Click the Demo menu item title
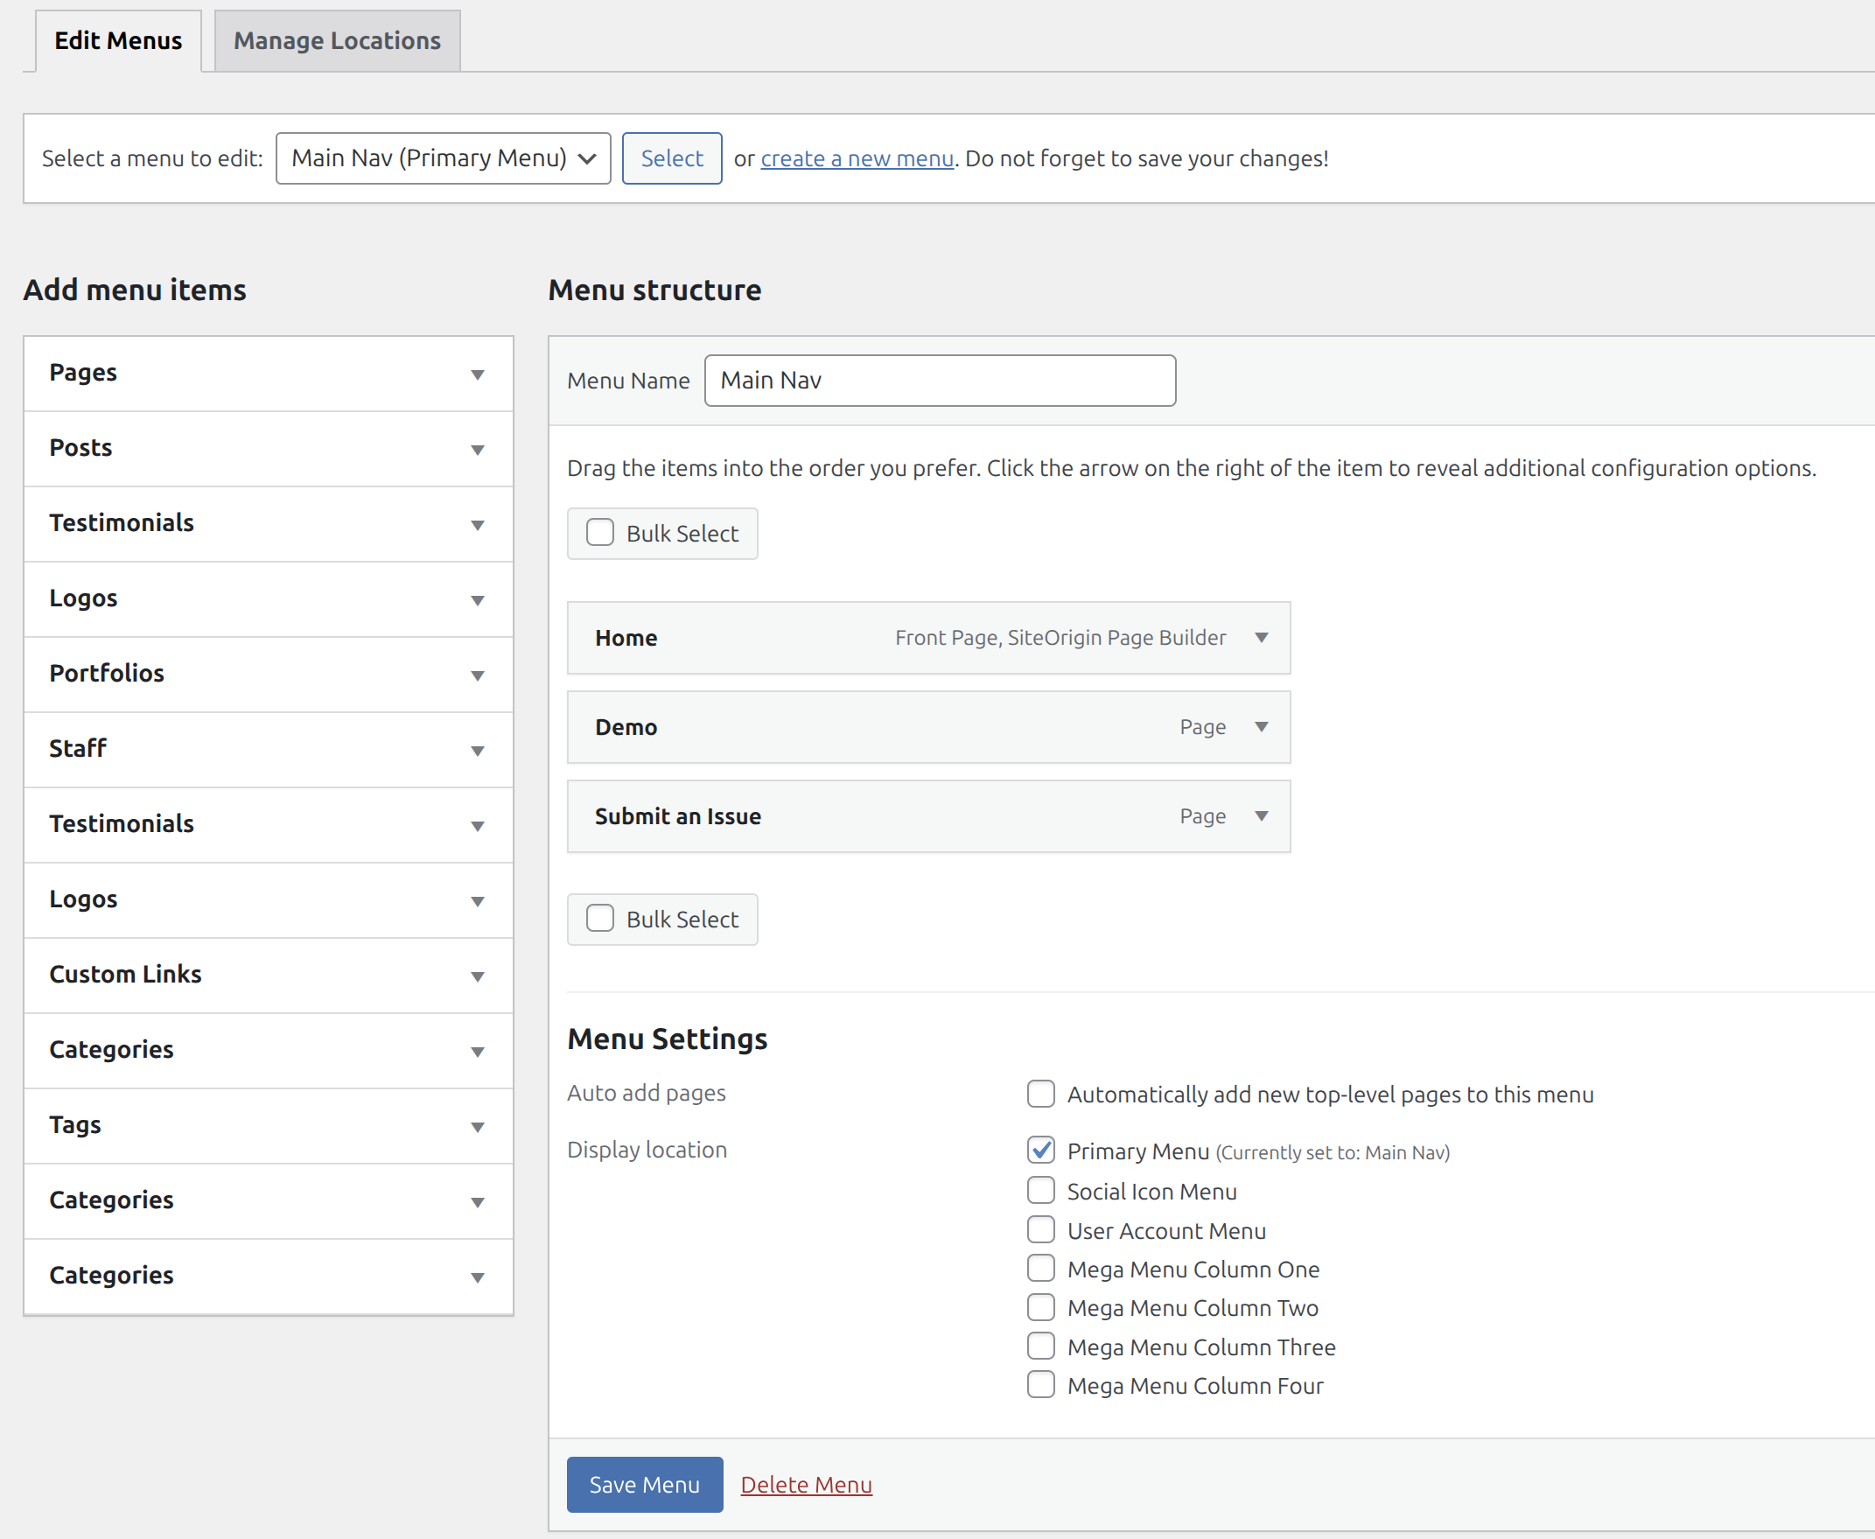This screenshot has width=1875, height=1539. point(626,727)
